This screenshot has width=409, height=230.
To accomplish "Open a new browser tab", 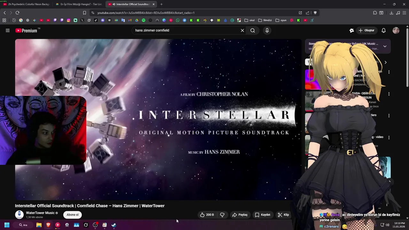I will [161, 4].
